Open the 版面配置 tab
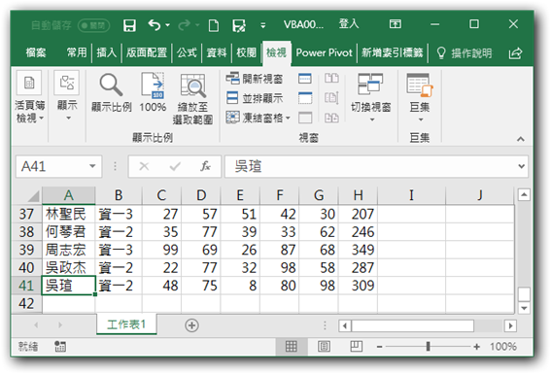This screenshot has height=374, width=551. tap(147, 52)
